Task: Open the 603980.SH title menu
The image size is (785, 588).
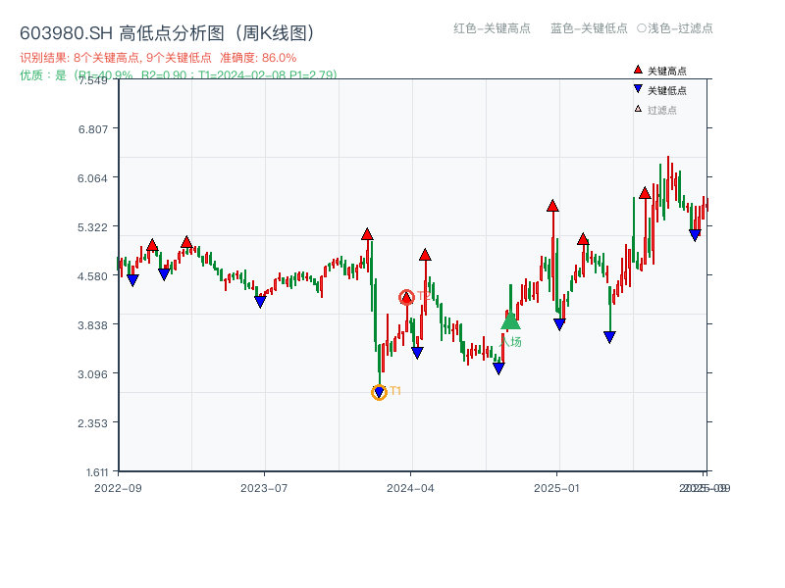Action: coord(68,30)
